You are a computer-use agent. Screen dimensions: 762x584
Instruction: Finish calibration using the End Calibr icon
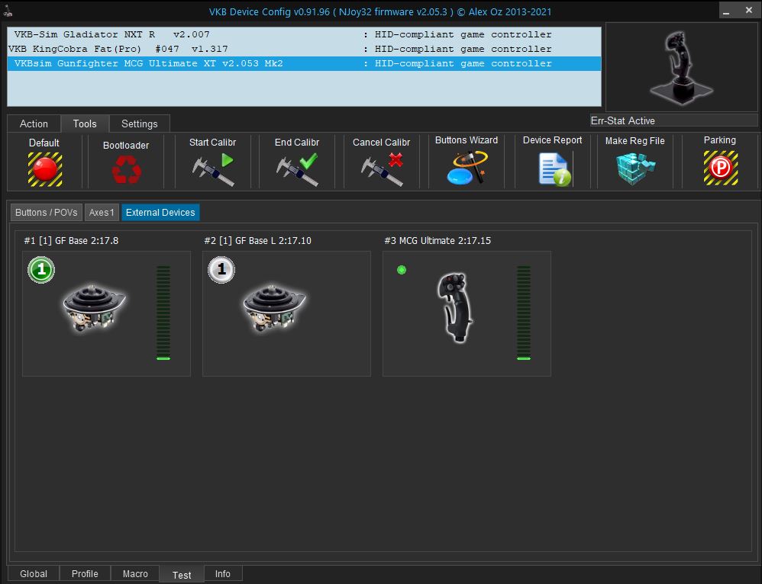(297, 169)
